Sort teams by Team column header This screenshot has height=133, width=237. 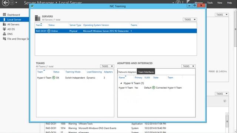(40, 72)
